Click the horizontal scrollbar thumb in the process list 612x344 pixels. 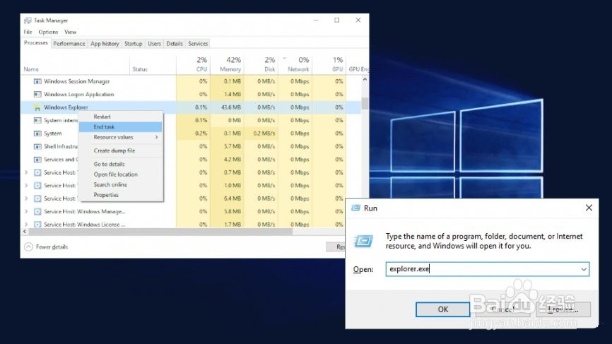160,232
